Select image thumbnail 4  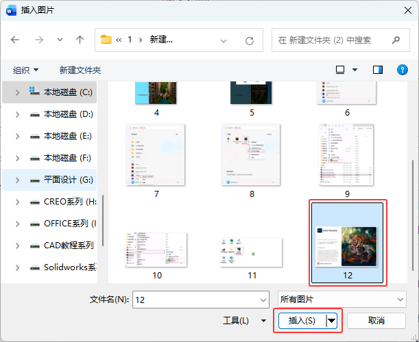[x=156, y=93]
